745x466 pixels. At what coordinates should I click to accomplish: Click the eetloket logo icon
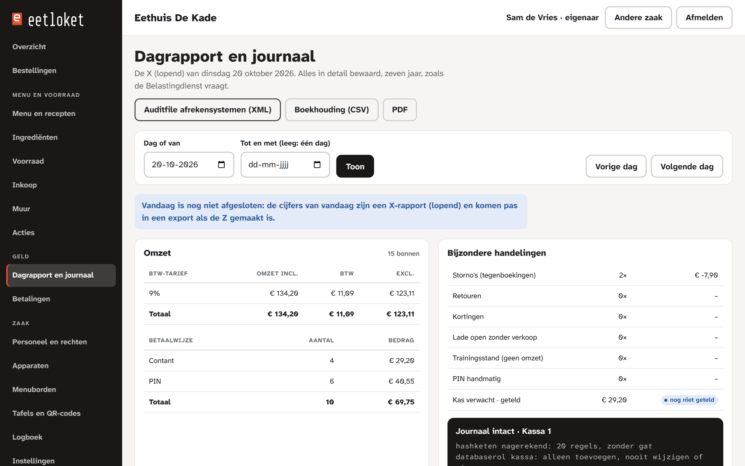pyautogui.click(x=17, y=19)
